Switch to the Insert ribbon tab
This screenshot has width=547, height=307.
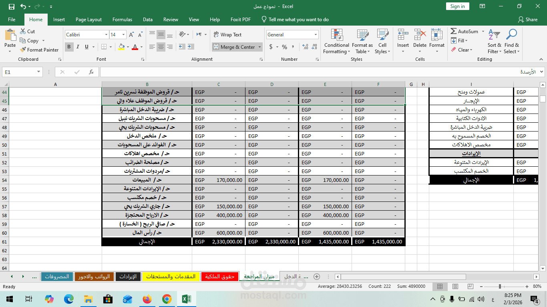coord(59,19)
